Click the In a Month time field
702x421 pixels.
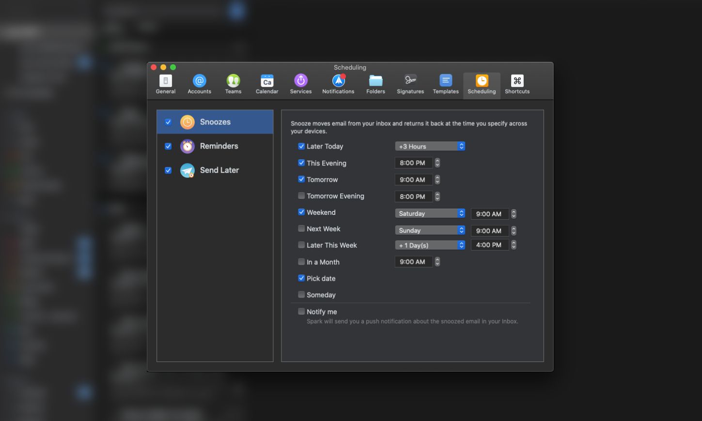[413, 262]
